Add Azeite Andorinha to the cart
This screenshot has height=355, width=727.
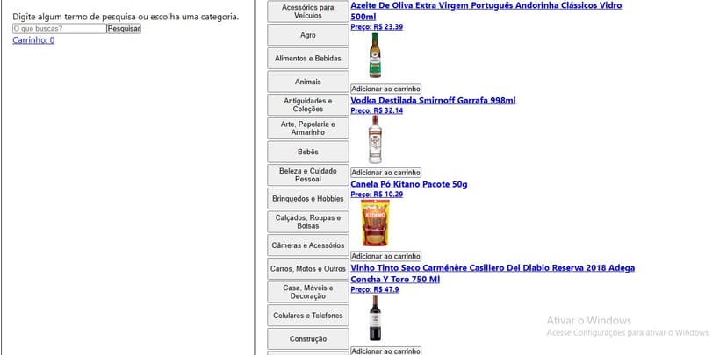385,89
